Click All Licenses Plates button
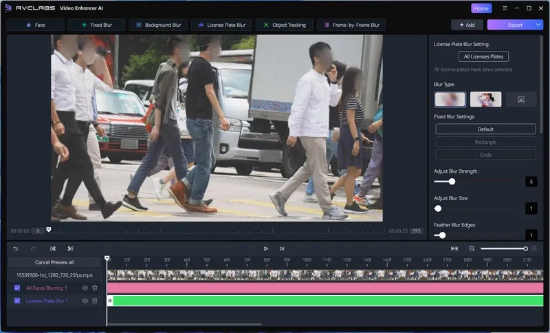 pyautogui.click(x=483, y=56)
